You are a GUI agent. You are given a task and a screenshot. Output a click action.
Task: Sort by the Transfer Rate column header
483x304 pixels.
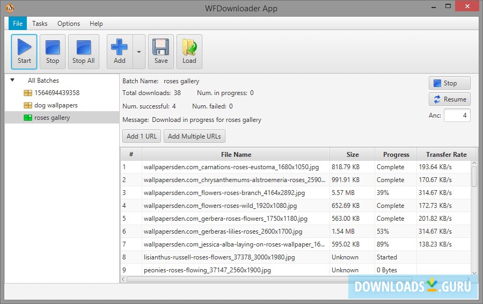tap(446, 154)
